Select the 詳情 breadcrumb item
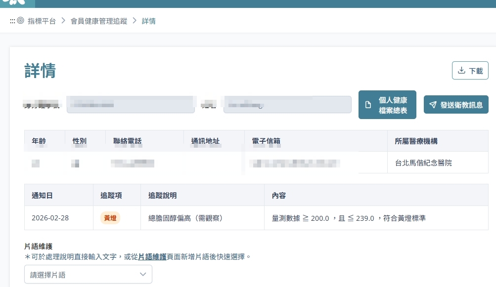The width and height of the screenshot is (496, 287). [x=149, y=21]
